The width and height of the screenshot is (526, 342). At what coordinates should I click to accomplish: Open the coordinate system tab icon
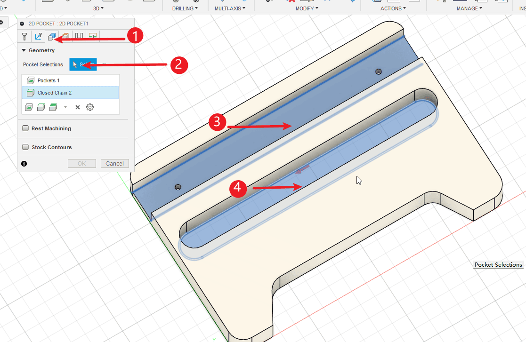[x=38, y=36]
